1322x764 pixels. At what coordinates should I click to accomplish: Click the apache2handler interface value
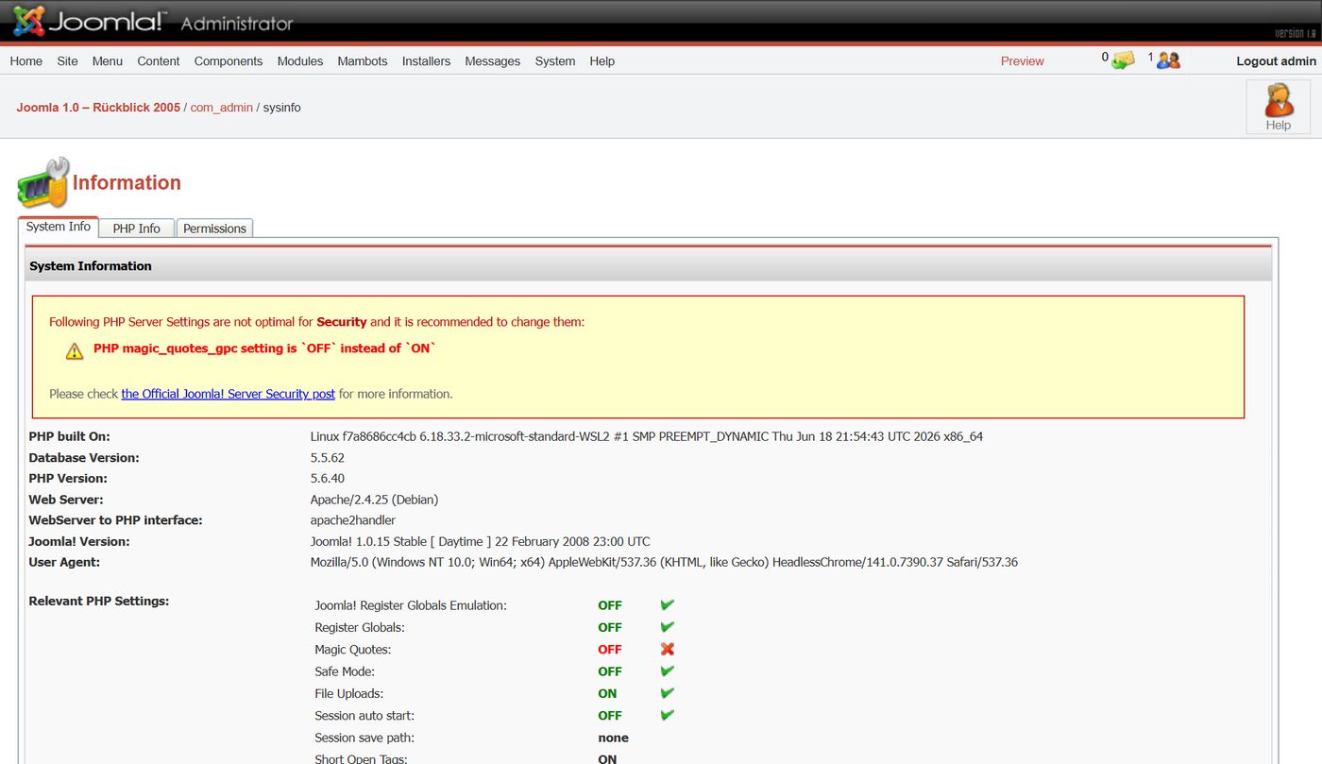tap(353, 520)
